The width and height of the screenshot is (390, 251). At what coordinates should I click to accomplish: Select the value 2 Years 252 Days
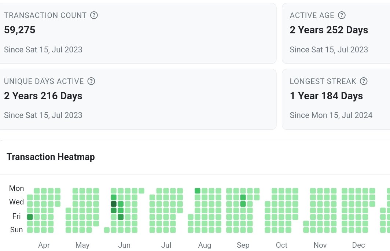click(x=329, y=30)
